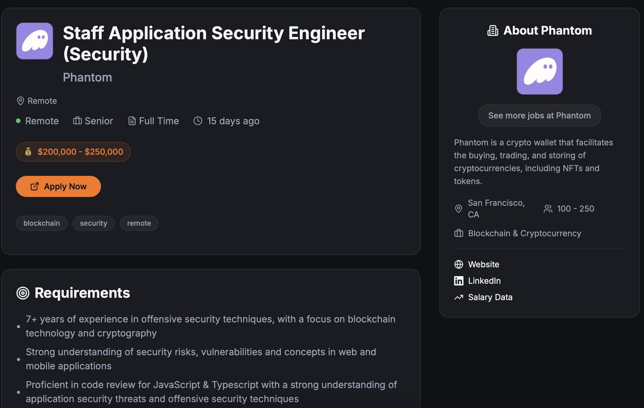Open See more jobs at Phantom
The image size is (644, 408).
tap(540, 115)
